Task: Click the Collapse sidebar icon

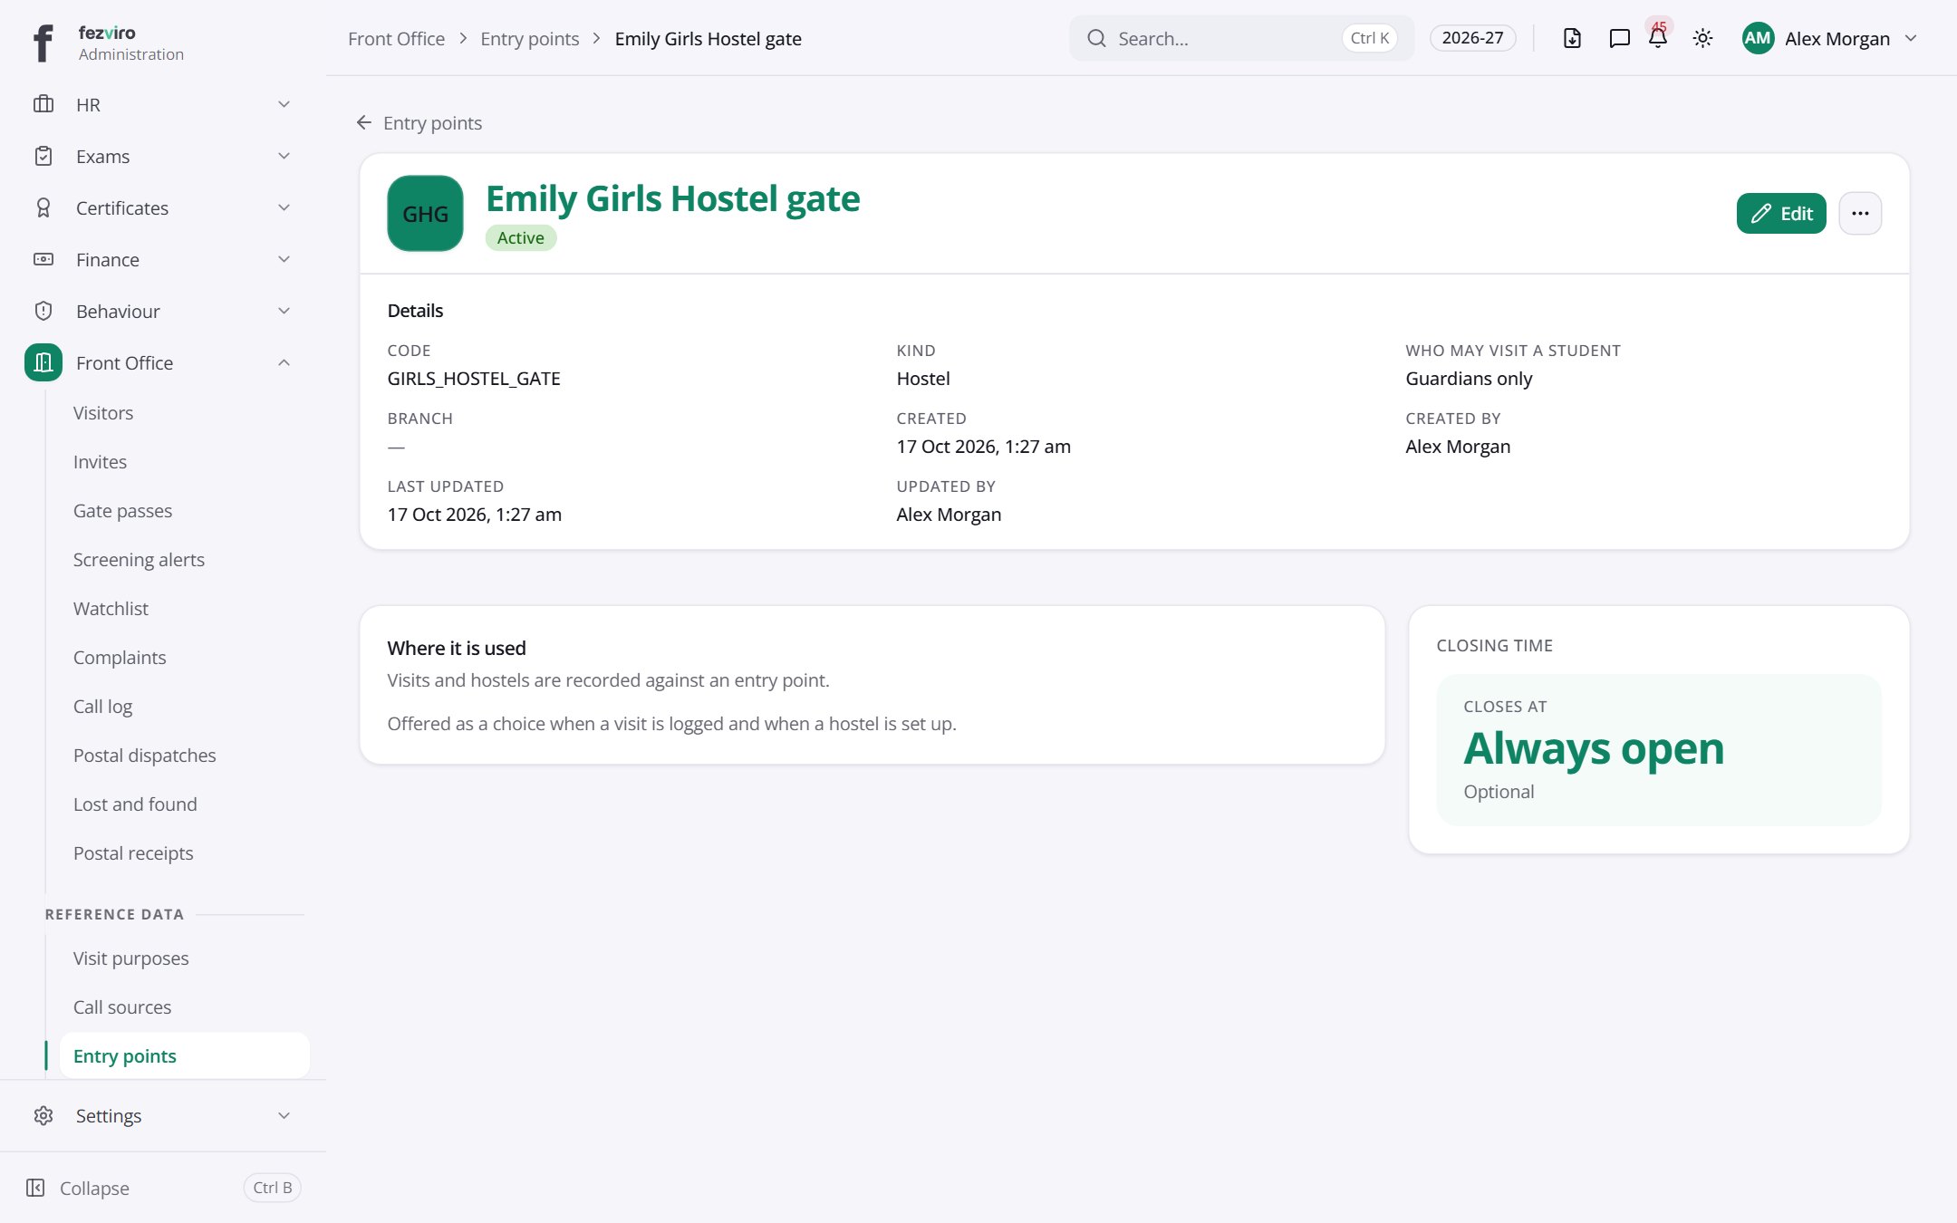Action: click(x=35, y=1188)
